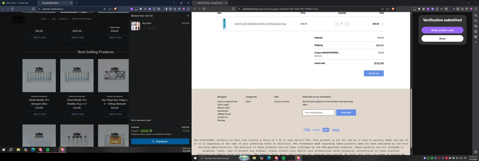The width and height of the screenshot is (479, 161).
Task: Open Store category link
Action: 248,101
